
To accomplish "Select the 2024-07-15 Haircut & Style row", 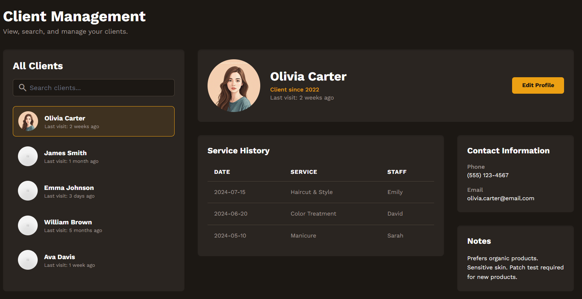I will 320,192.
